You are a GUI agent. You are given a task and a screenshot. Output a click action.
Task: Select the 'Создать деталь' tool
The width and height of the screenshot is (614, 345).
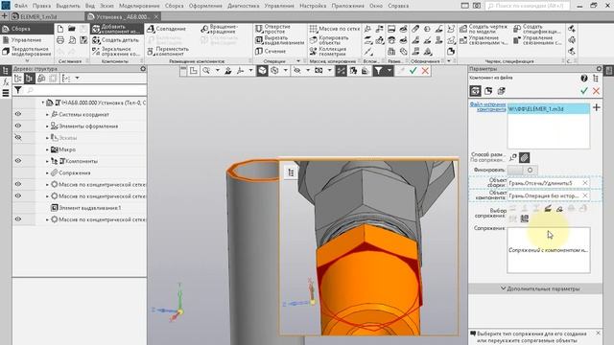click(x=116, y=40)
